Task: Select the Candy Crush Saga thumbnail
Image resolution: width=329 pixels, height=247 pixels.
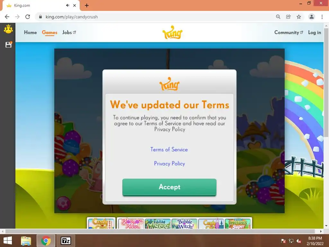Action: coord(101,224)
